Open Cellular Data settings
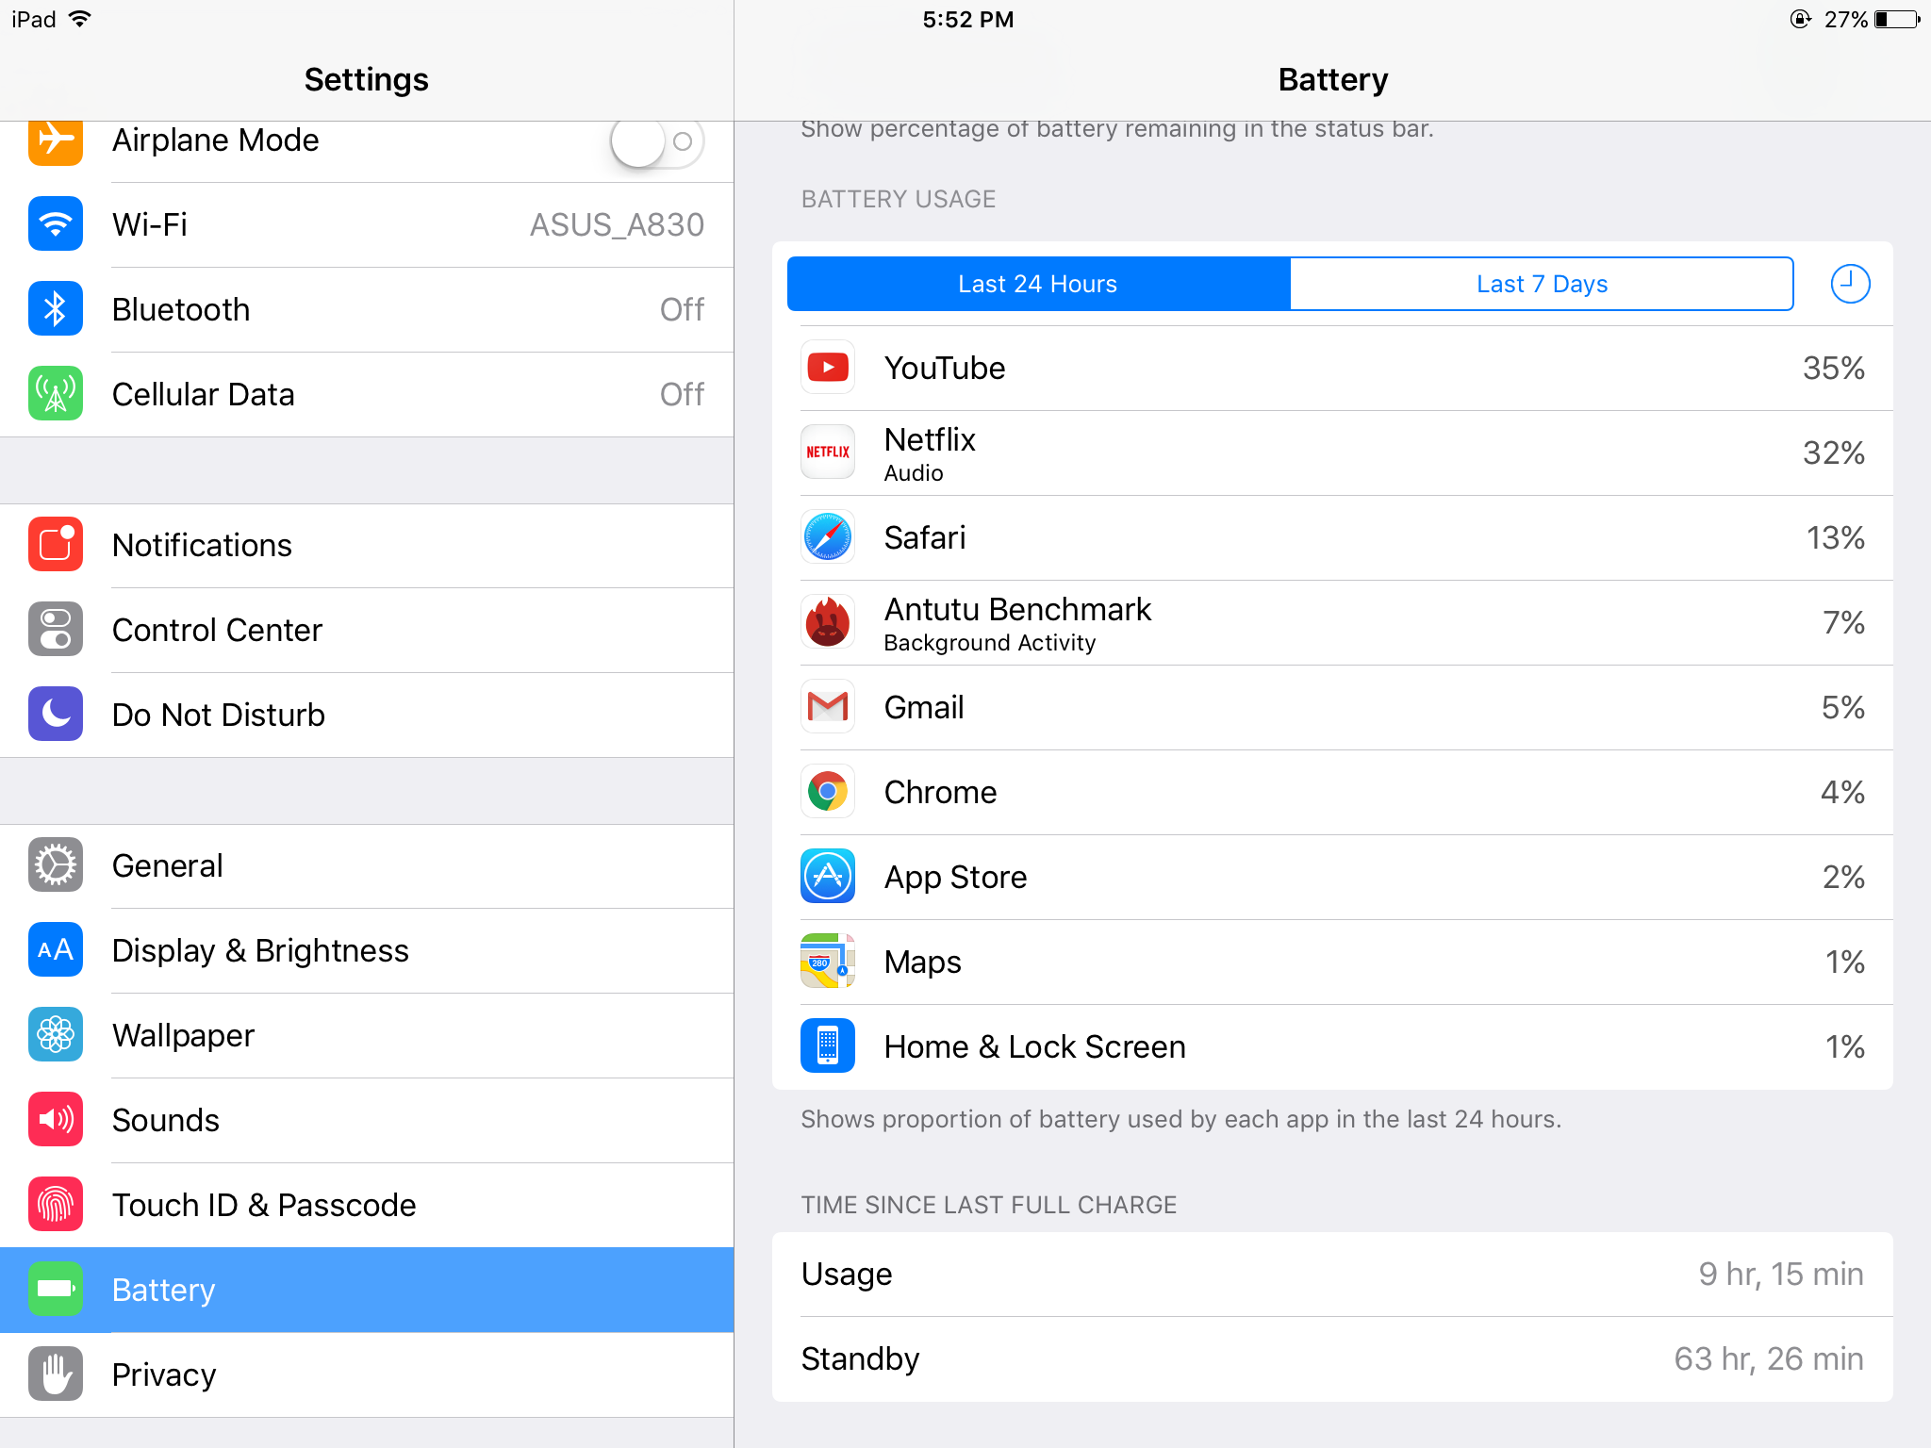Image resolution: width=1931 pixels, height=1448 pixels. click(x=367, y=395)
